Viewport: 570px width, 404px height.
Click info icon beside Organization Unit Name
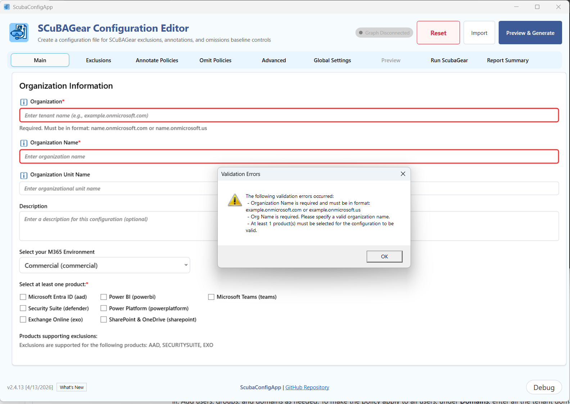[x=24, y=175]
